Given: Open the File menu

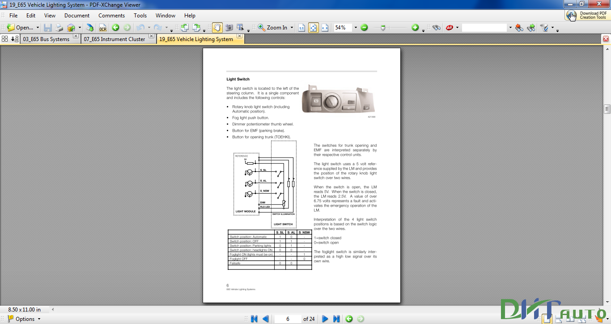Looking at the screenshot, I should (13, 16).
